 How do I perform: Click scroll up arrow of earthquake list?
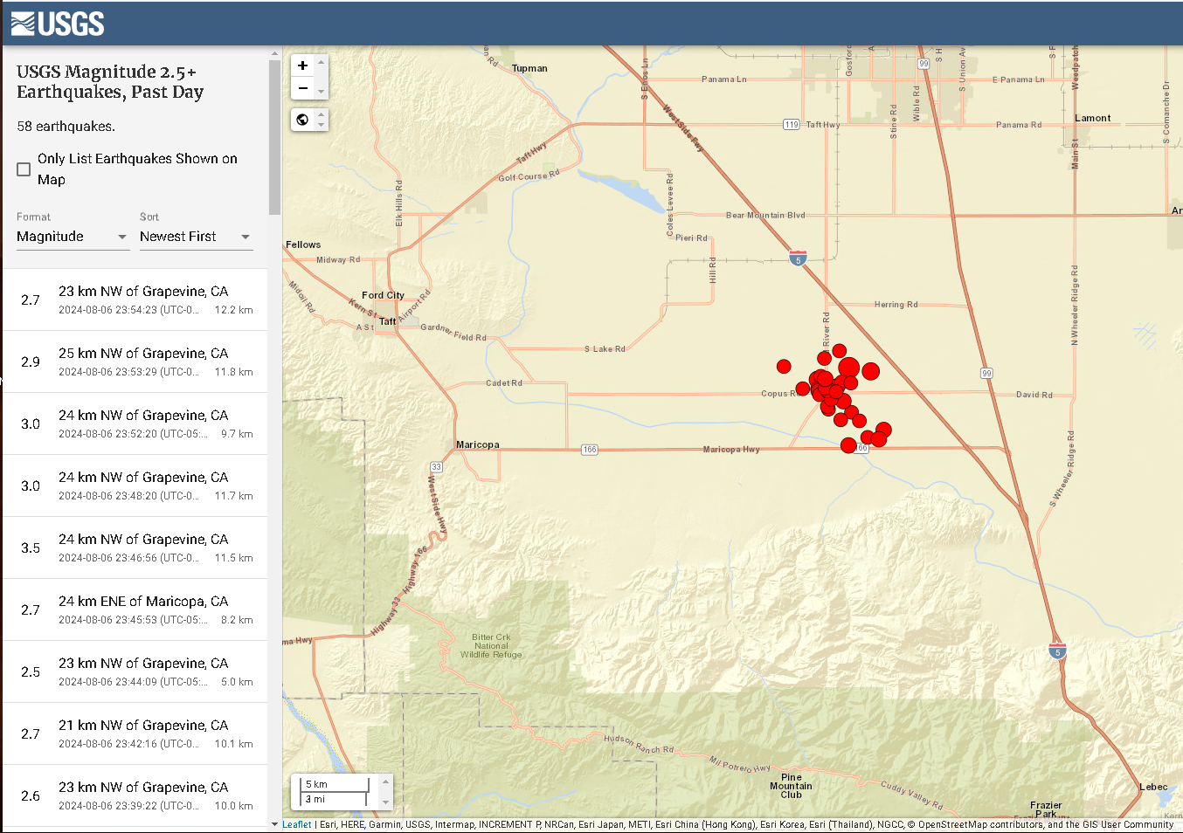tap(274, 53)
